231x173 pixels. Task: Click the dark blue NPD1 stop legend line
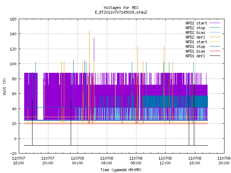pos(215,46)
